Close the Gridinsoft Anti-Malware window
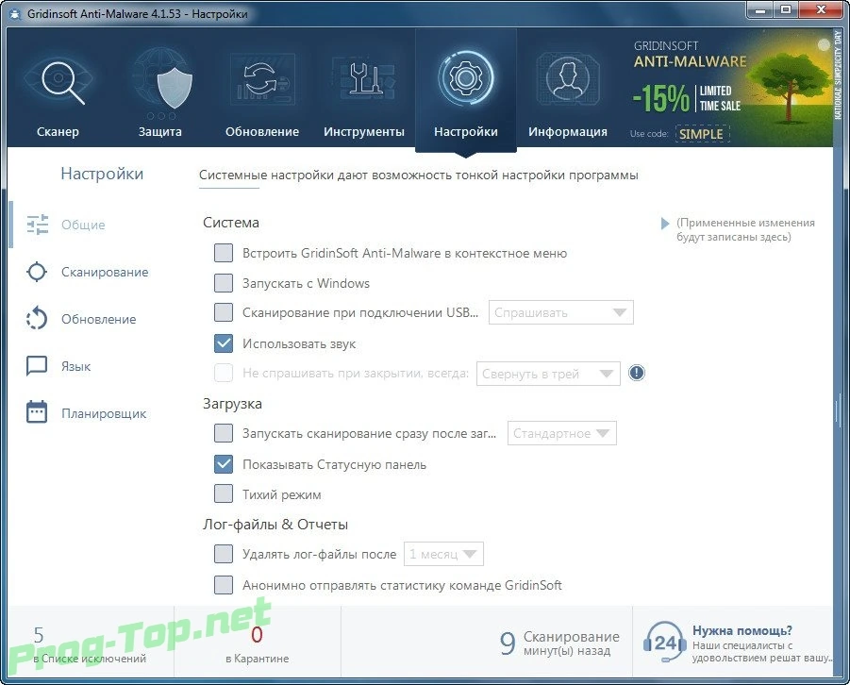 pos(821,9)
